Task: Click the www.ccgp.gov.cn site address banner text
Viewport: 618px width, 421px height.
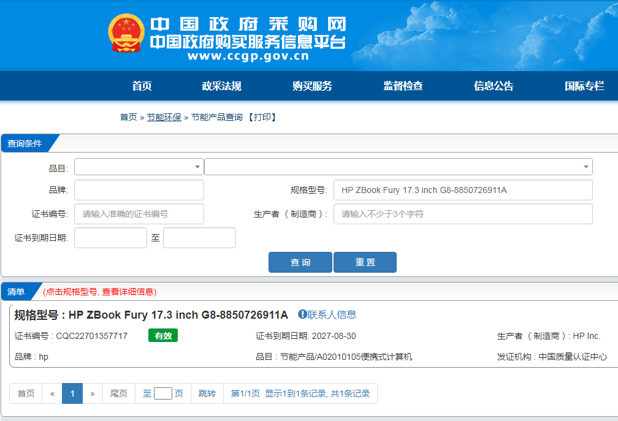Action: [248, 56]
